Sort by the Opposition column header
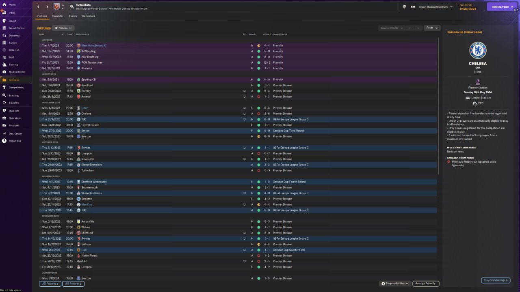 click(x=82, y=34)
